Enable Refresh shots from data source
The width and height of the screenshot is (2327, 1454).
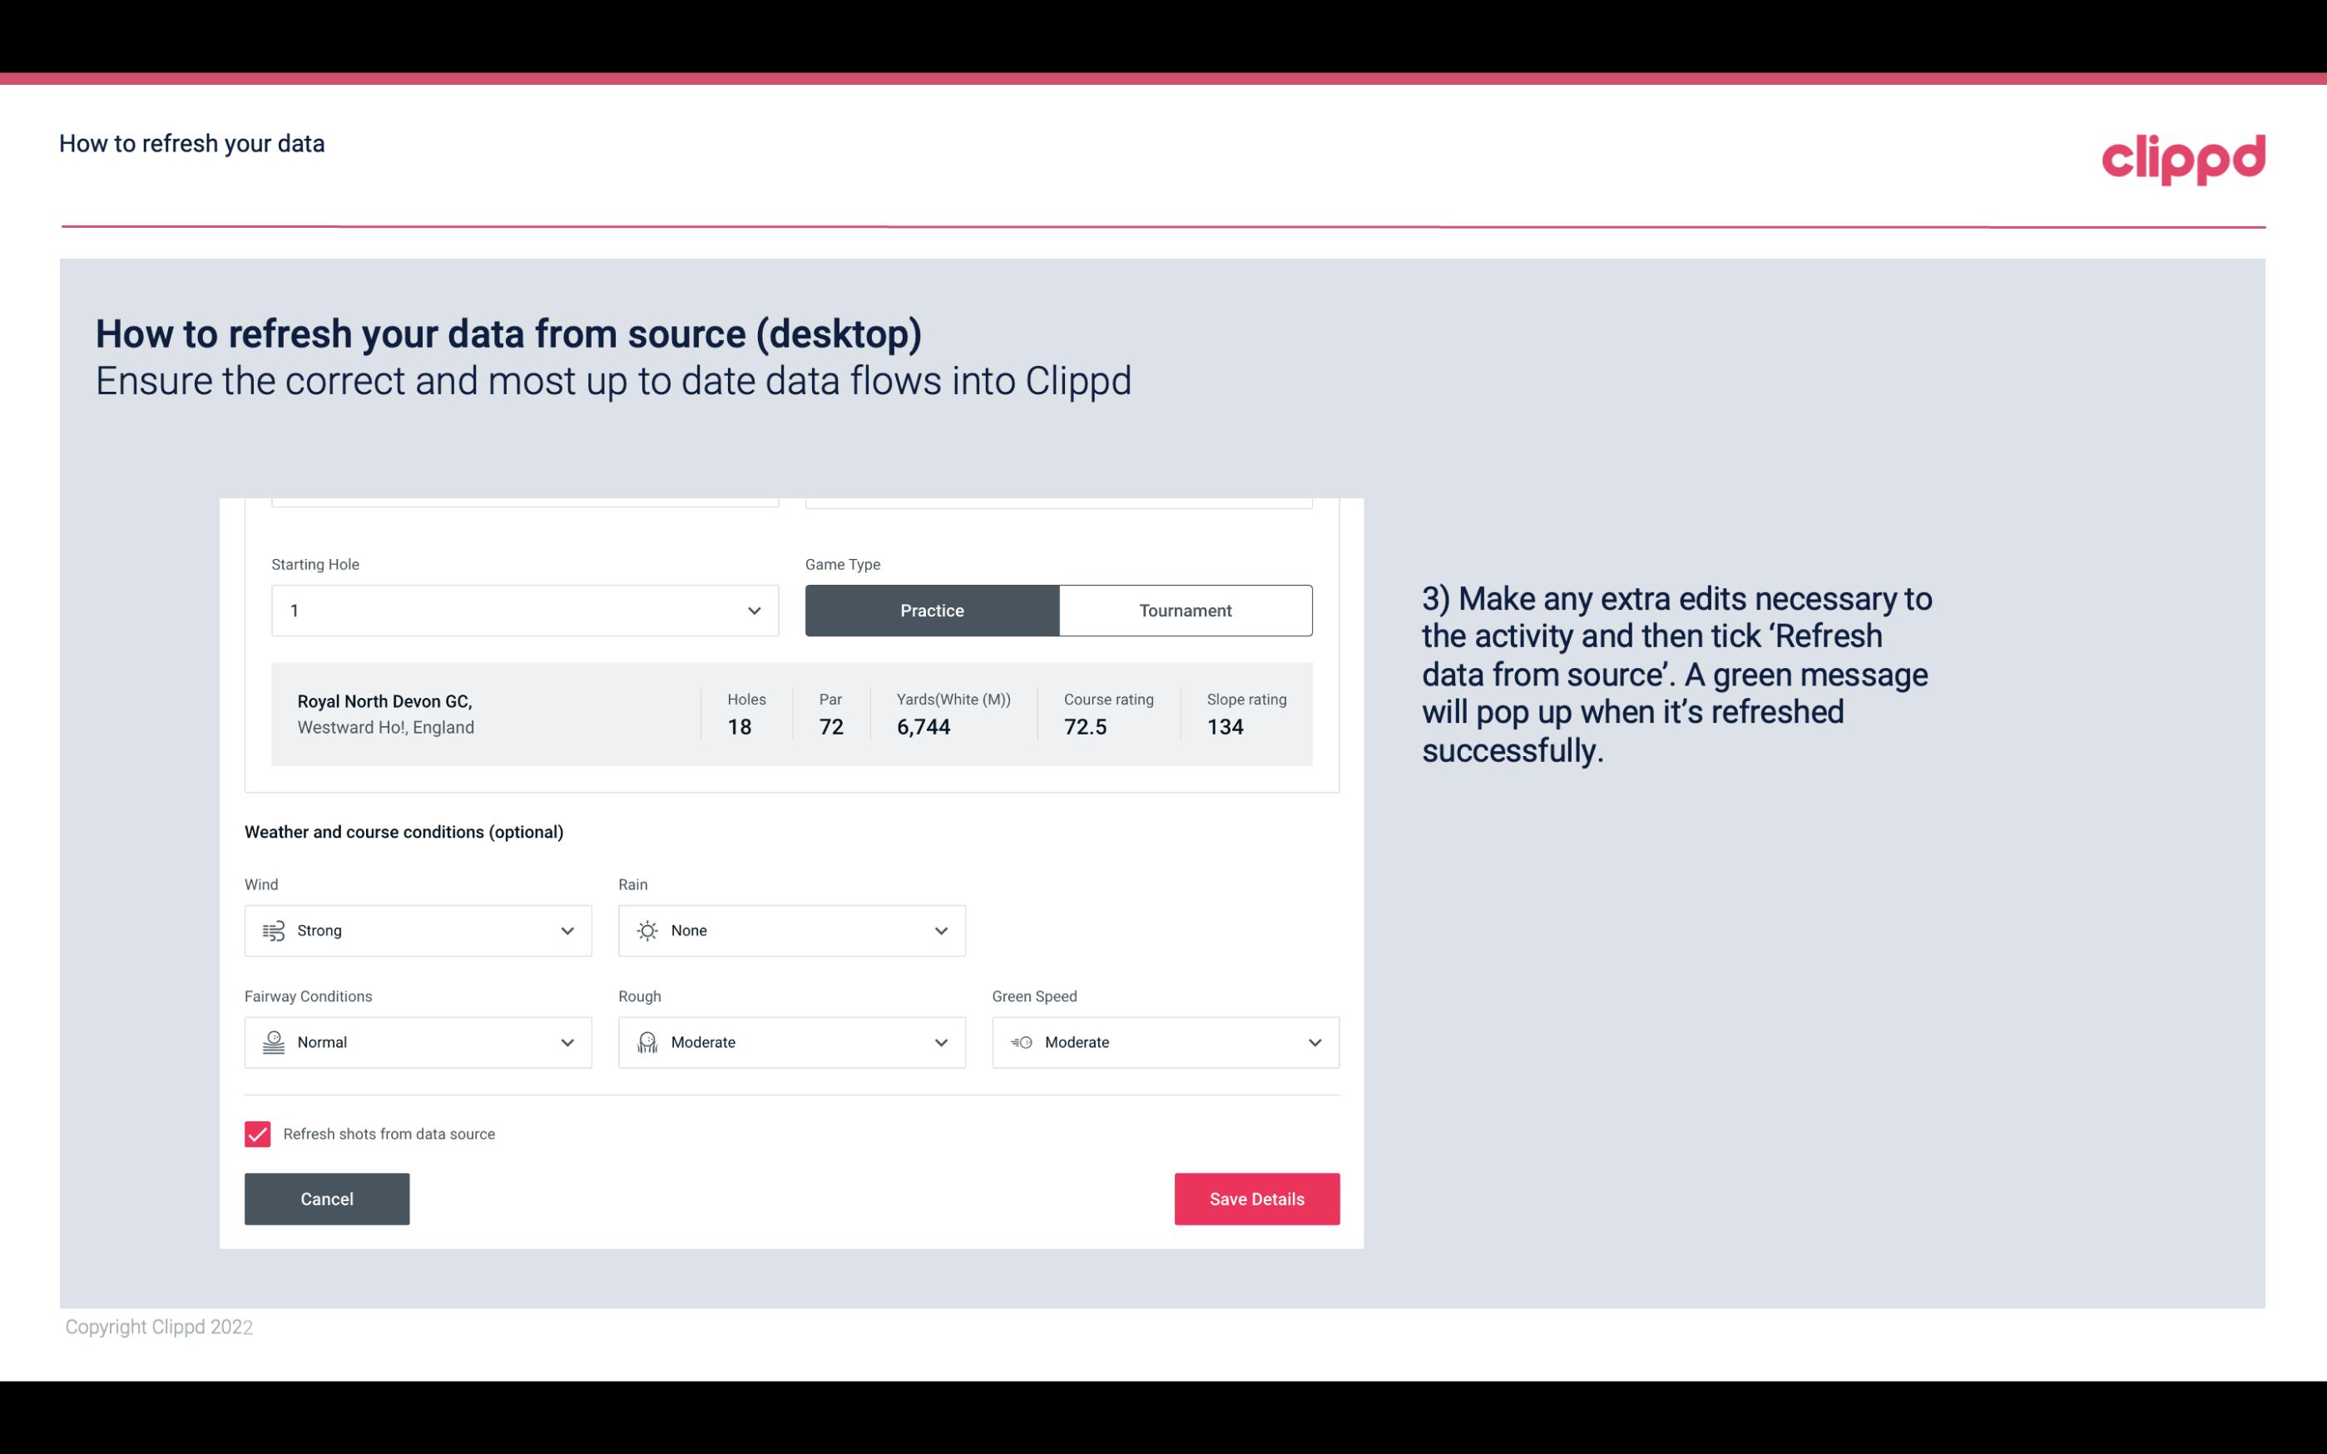click(256, 1134)
